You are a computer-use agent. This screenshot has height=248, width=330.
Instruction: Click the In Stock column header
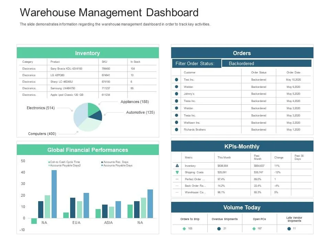coord(135,62)
